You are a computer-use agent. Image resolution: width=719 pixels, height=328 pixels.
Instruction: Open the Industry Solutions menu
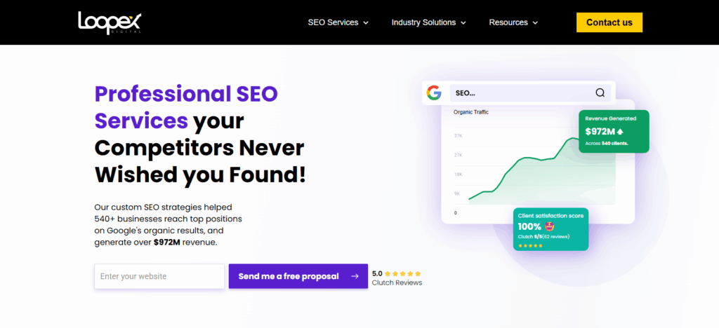point(423,22)
